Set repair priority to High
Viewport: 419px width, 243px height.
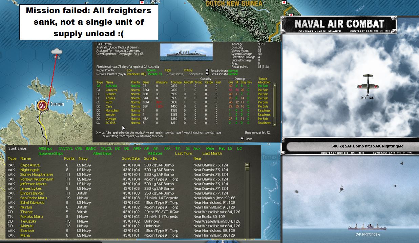168,70
